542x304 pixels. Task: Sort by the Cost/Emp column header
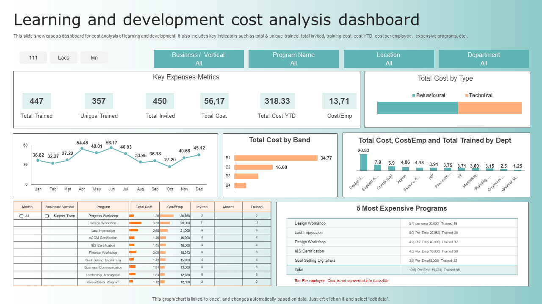click(175, 207)
